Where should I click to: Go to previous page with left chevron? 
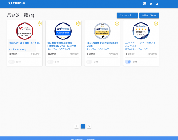76,126
